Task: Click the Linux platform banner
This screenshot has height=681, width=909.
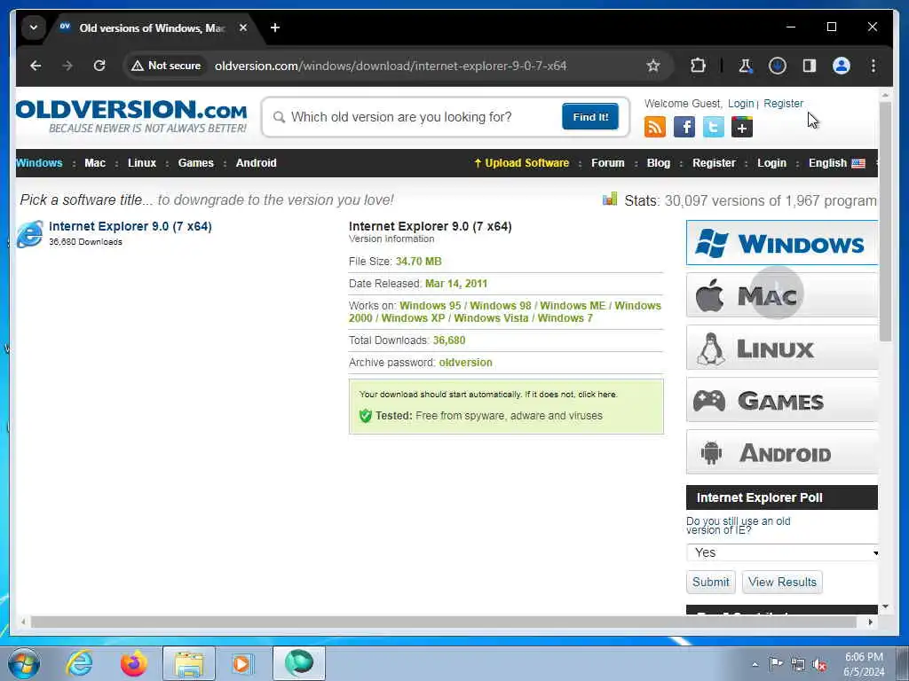Action: click(x=781, y=348)
